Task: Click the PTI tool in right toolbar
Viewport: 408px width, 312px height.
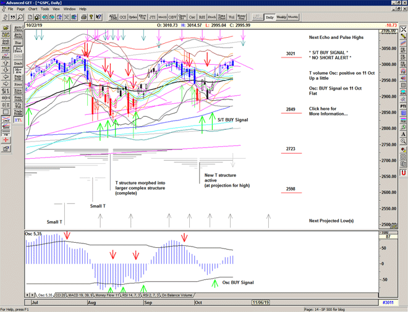Action: tap(403, 106)
